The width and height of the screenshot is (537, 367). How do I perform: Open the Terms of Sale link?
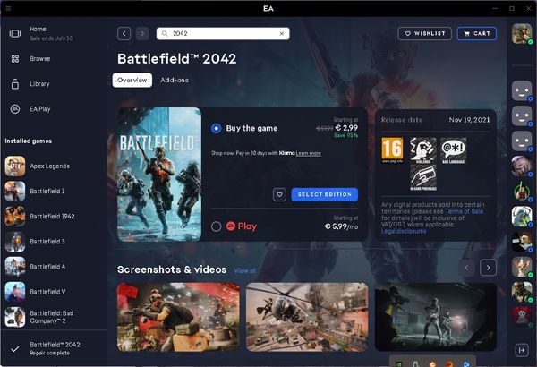click(464, 211)
